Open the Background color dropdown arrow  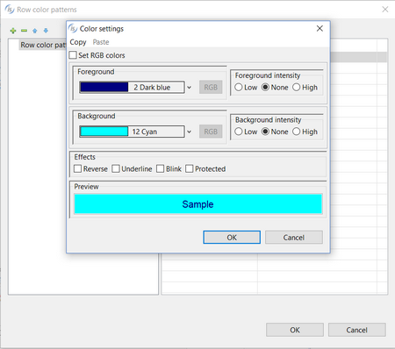tap(190, 132)
